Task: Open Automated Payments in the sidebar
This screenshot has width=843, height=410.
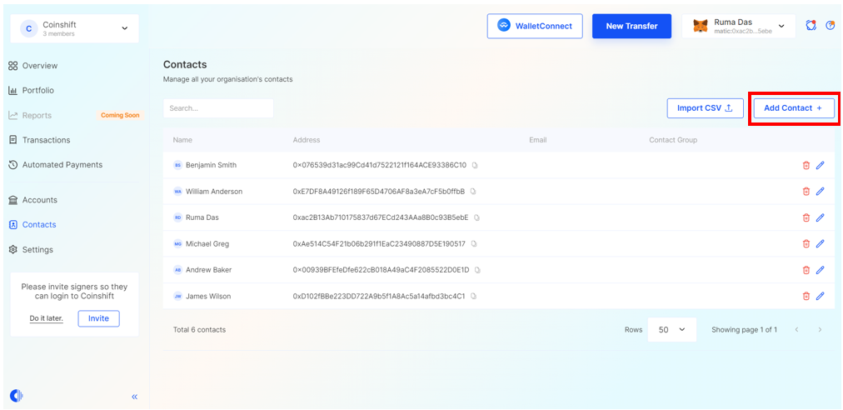Action: click(x=62, y=165)
